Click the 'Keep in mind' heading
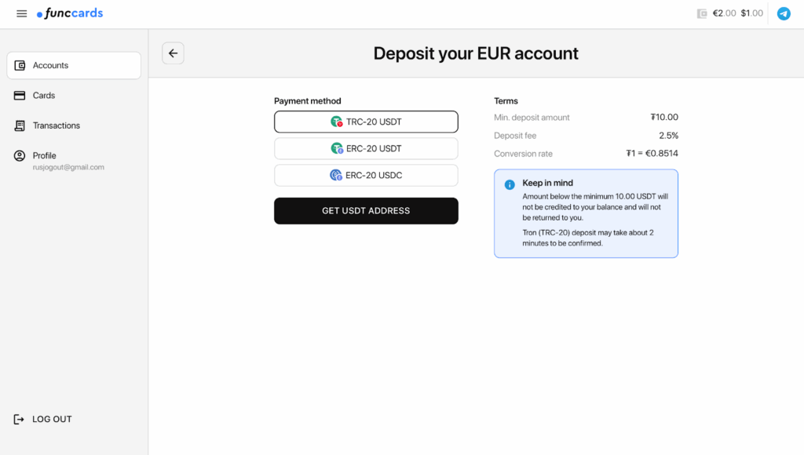This screenshot has height=455, width=804. click(547, 183)
